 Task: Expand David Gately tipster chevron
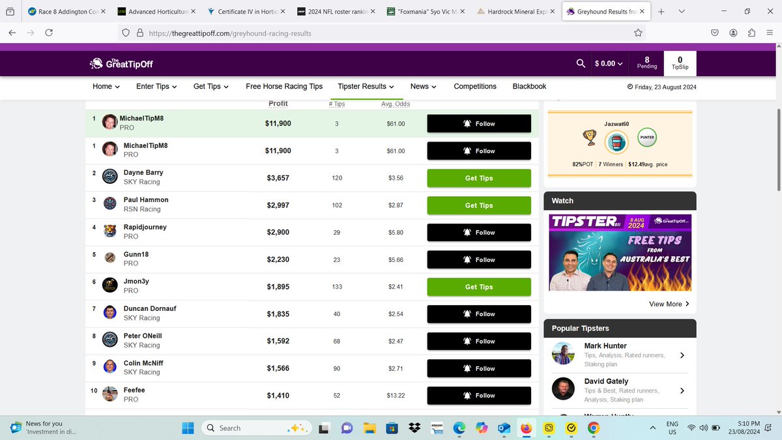[x=682, y=390]
